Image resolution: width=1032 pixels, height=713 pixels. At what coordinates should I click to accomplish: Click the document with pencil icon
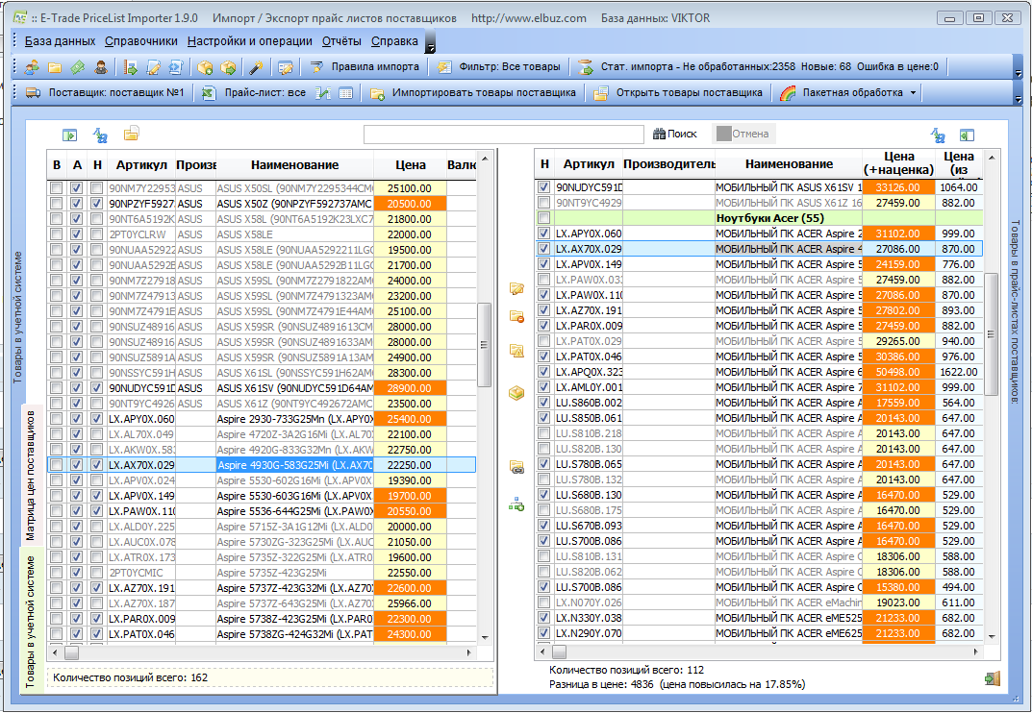point(153,67)
